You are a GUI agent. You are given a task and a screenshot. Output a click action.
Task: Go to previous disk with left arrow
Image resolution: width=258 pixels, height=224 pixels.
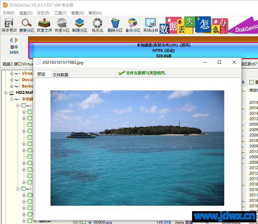[11, 40]
